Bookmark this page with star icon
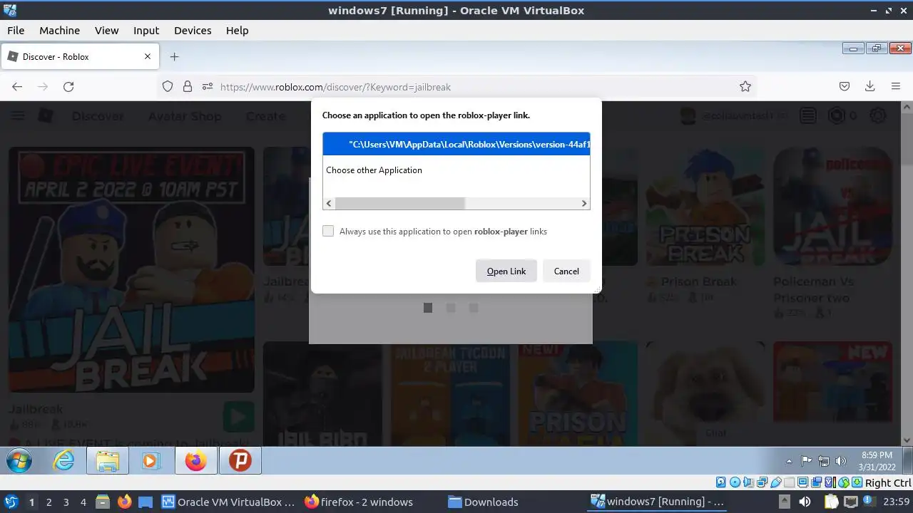The width and height of the screenshot is (913, 513). pyautogui.click(x=745, y=86)
